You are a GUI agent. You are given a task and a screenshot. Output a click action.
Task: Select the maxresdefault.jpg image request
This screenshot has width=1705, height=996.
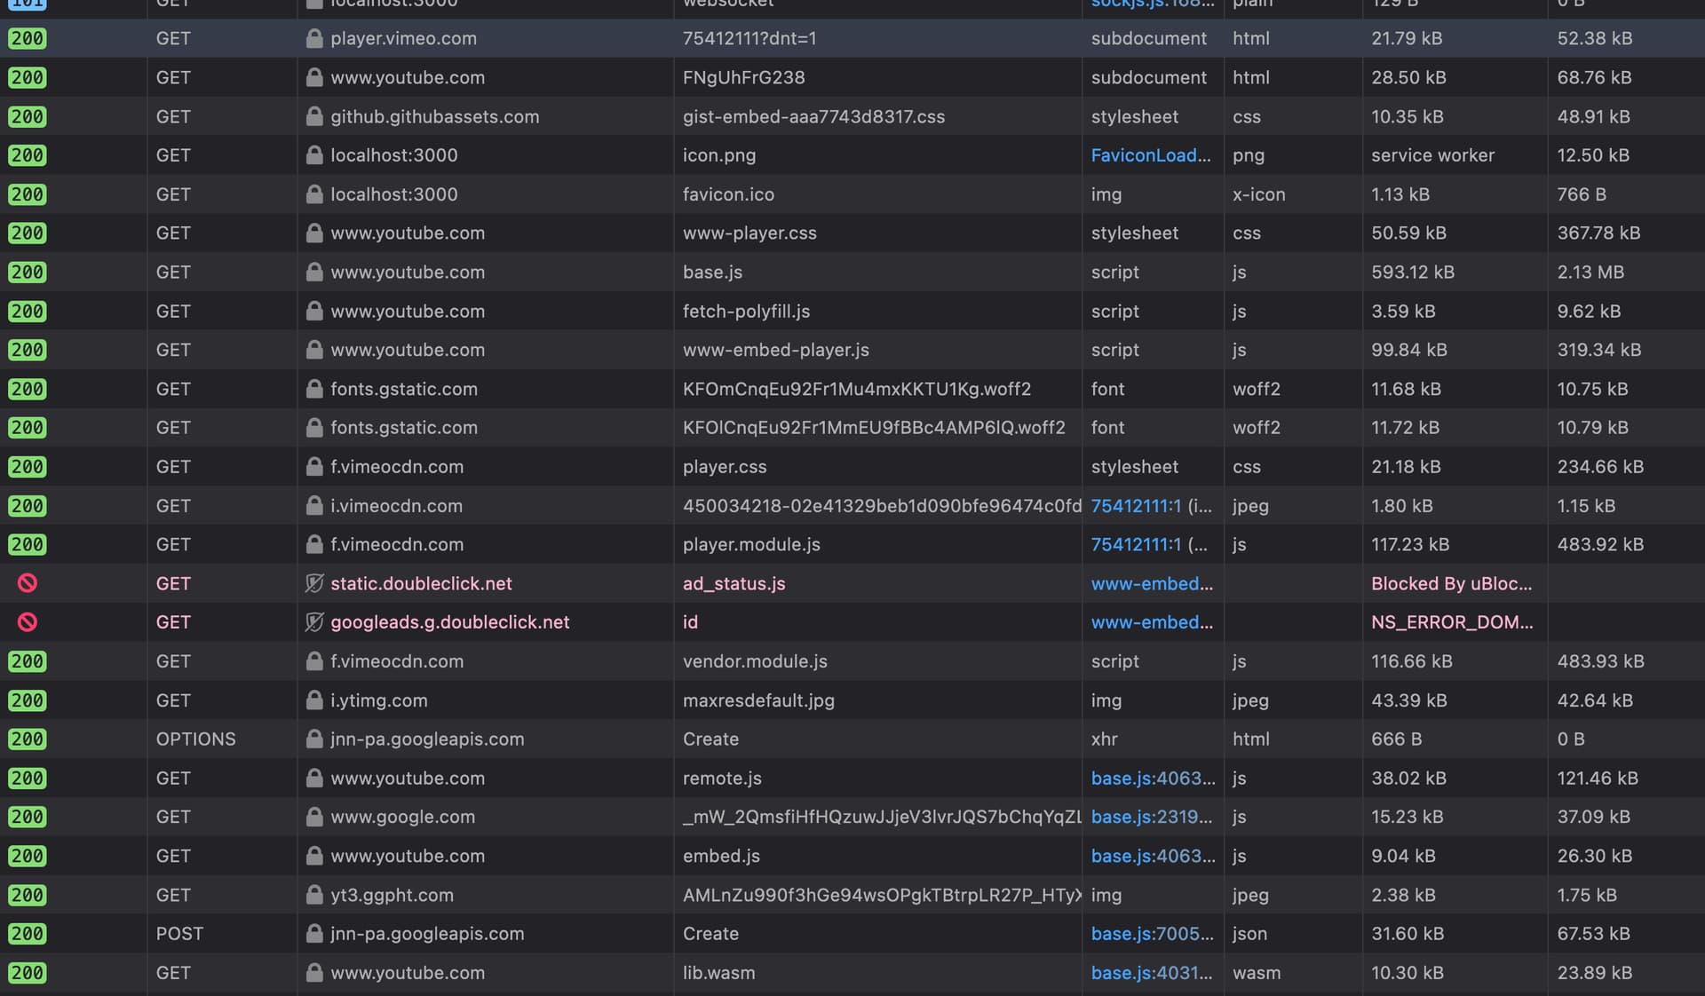(852, 700)
